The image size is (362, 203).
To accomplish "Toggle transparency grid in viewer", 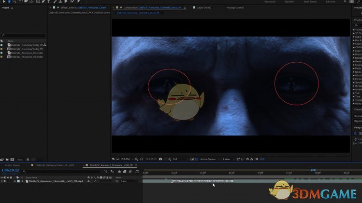I will point(197,159).
